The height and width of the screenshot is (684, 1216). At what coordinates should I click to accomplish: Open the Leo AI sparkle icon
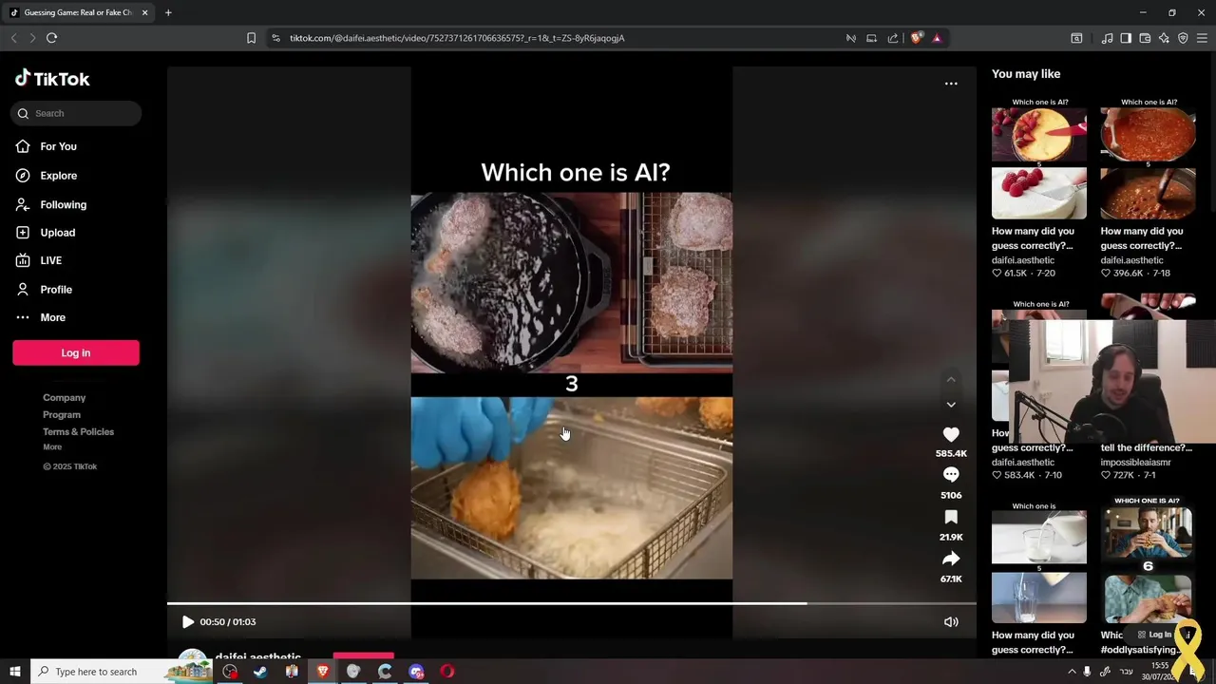point(1164,38)
